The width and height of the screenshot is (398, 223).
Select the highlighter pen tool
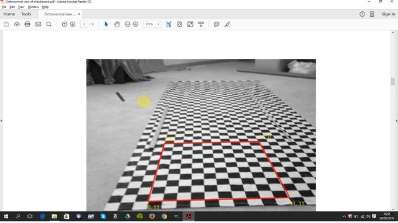pos(227,24)
